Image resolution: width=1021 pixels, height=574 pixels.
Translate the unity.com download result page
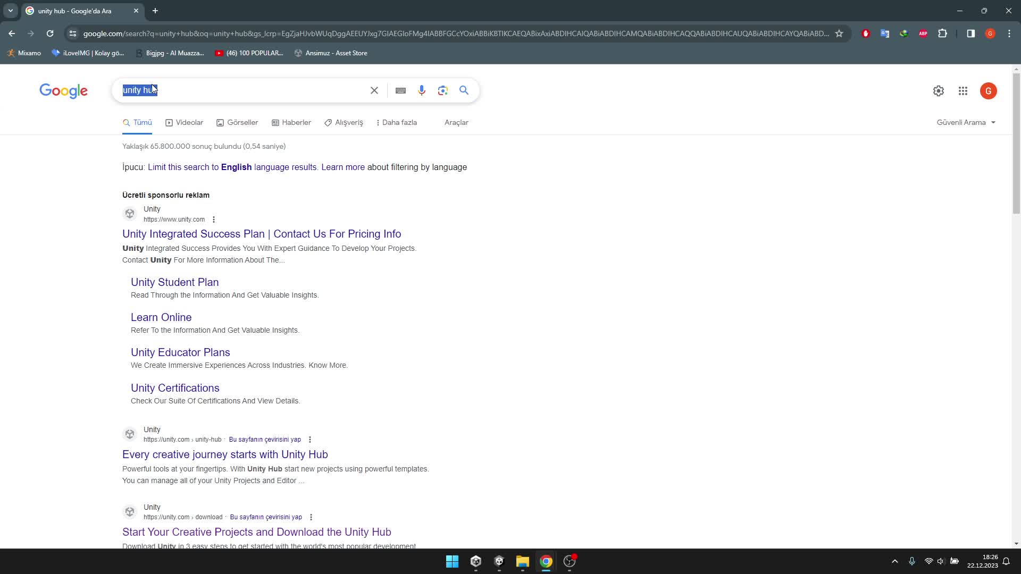point(266,517)
